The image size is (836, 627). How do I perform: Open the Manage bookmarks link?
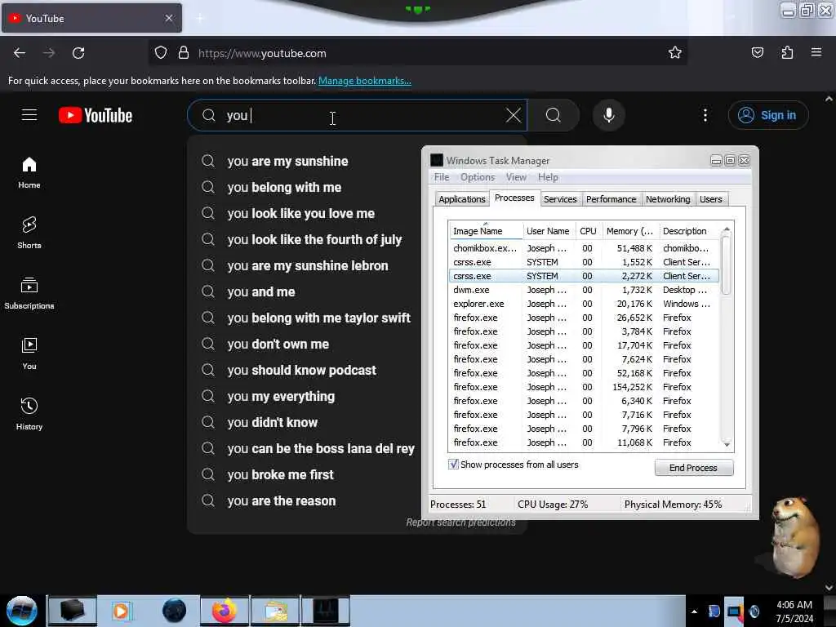(x=365, y=81)
